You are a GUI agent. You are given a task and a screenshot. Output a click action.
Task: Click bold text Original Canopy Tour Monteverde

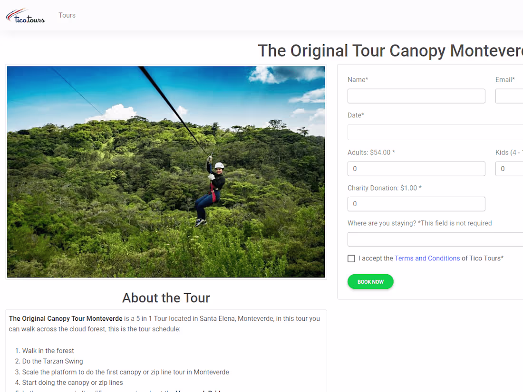tap(66, 318)
